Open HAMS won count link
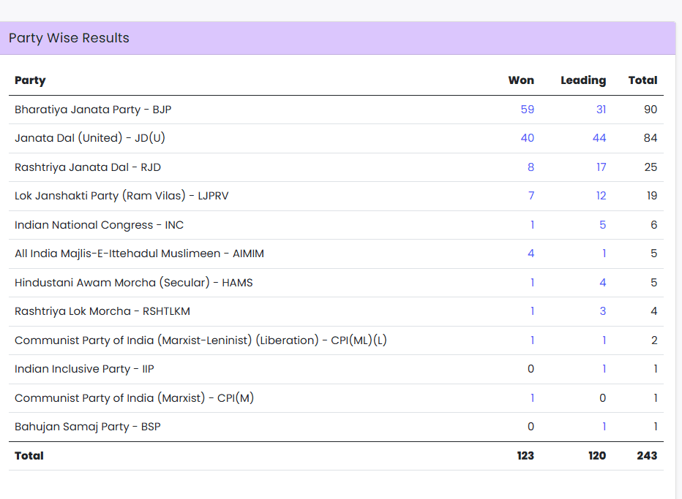The height and width of the screenshot is (499, 682). (533, 283)
